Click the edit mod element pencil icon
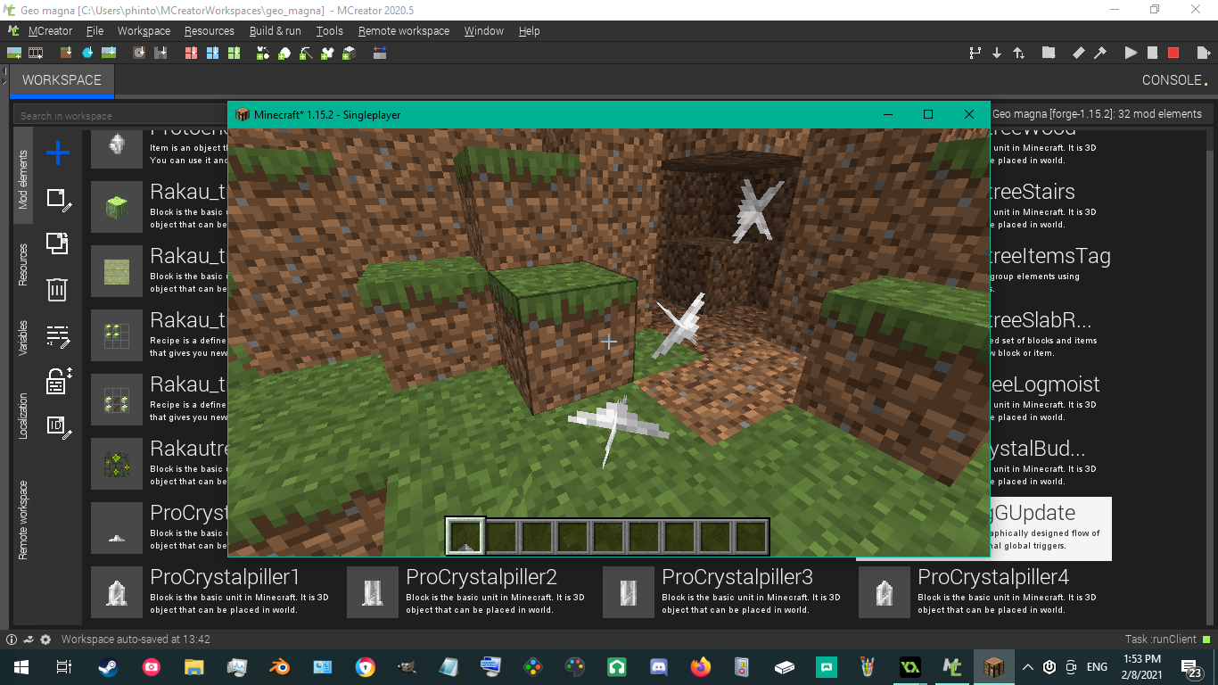1218x685 pixels. [x=58, y=199]
